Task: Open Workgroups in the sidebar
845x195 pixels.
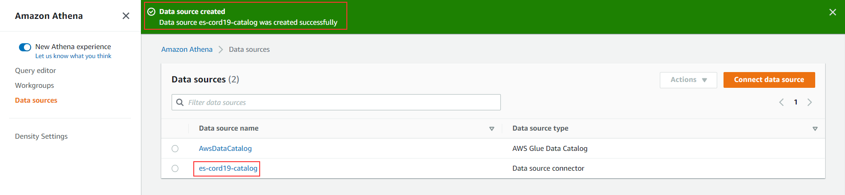Action: click(x=34, y=86)
